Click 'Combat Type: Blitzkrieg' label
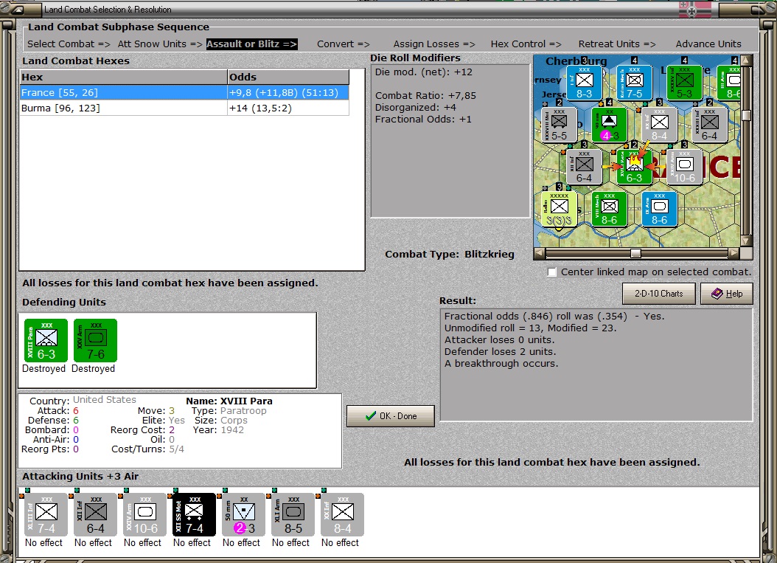This screenshot has height=563, width=777. 450,255
